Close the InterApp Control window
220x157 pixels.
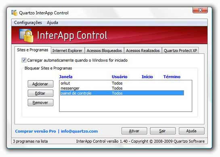(200, 10)
